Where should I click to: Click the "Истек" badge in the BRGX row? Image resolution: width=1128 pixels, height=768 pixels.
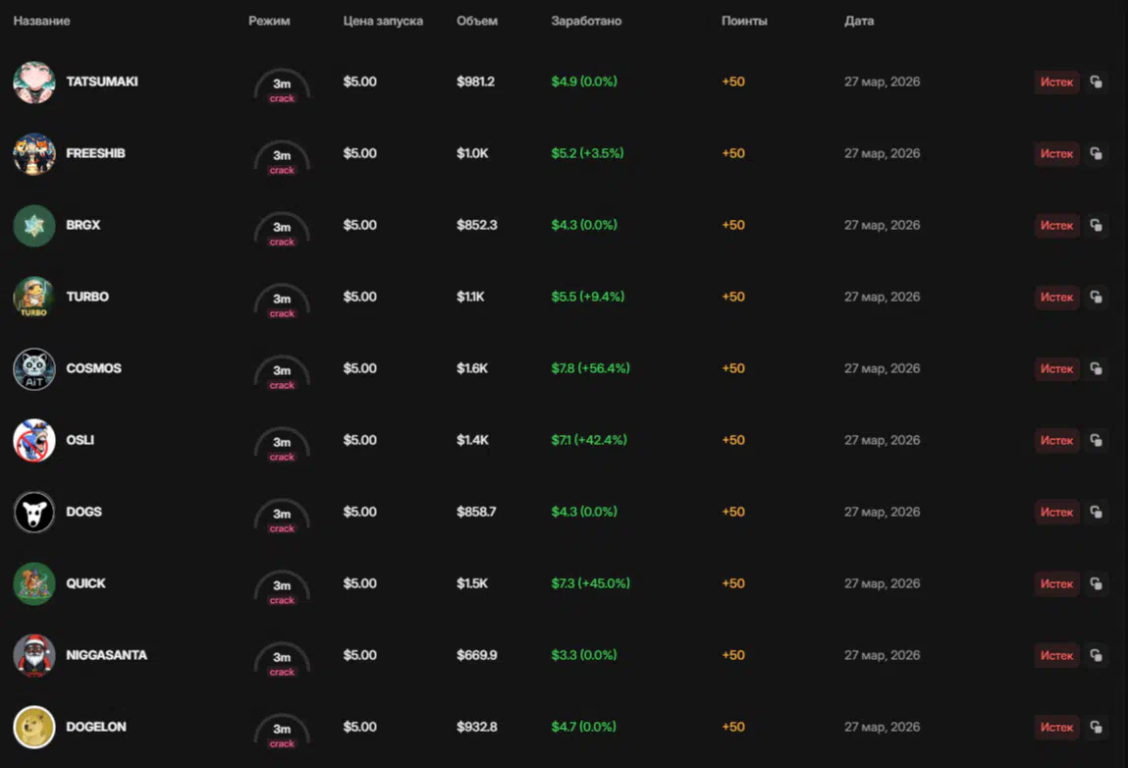1056,226
